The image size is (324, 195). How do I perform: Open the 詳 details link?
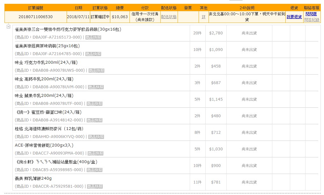click(203, 17)
